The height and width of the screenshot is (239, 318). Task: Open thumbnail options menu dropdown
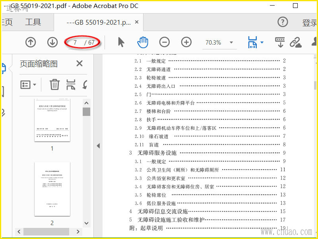pyautogui.click(x=28, y=84)
